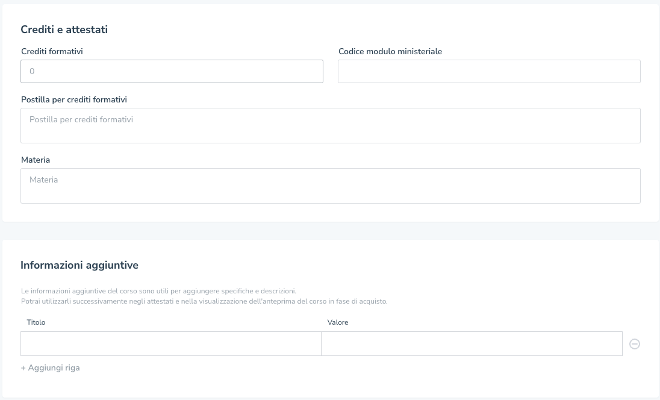This screenshot has height=400, width=660.
Task: Click the Valore column header
Action: pyautogui.click(x=338, y=322)
